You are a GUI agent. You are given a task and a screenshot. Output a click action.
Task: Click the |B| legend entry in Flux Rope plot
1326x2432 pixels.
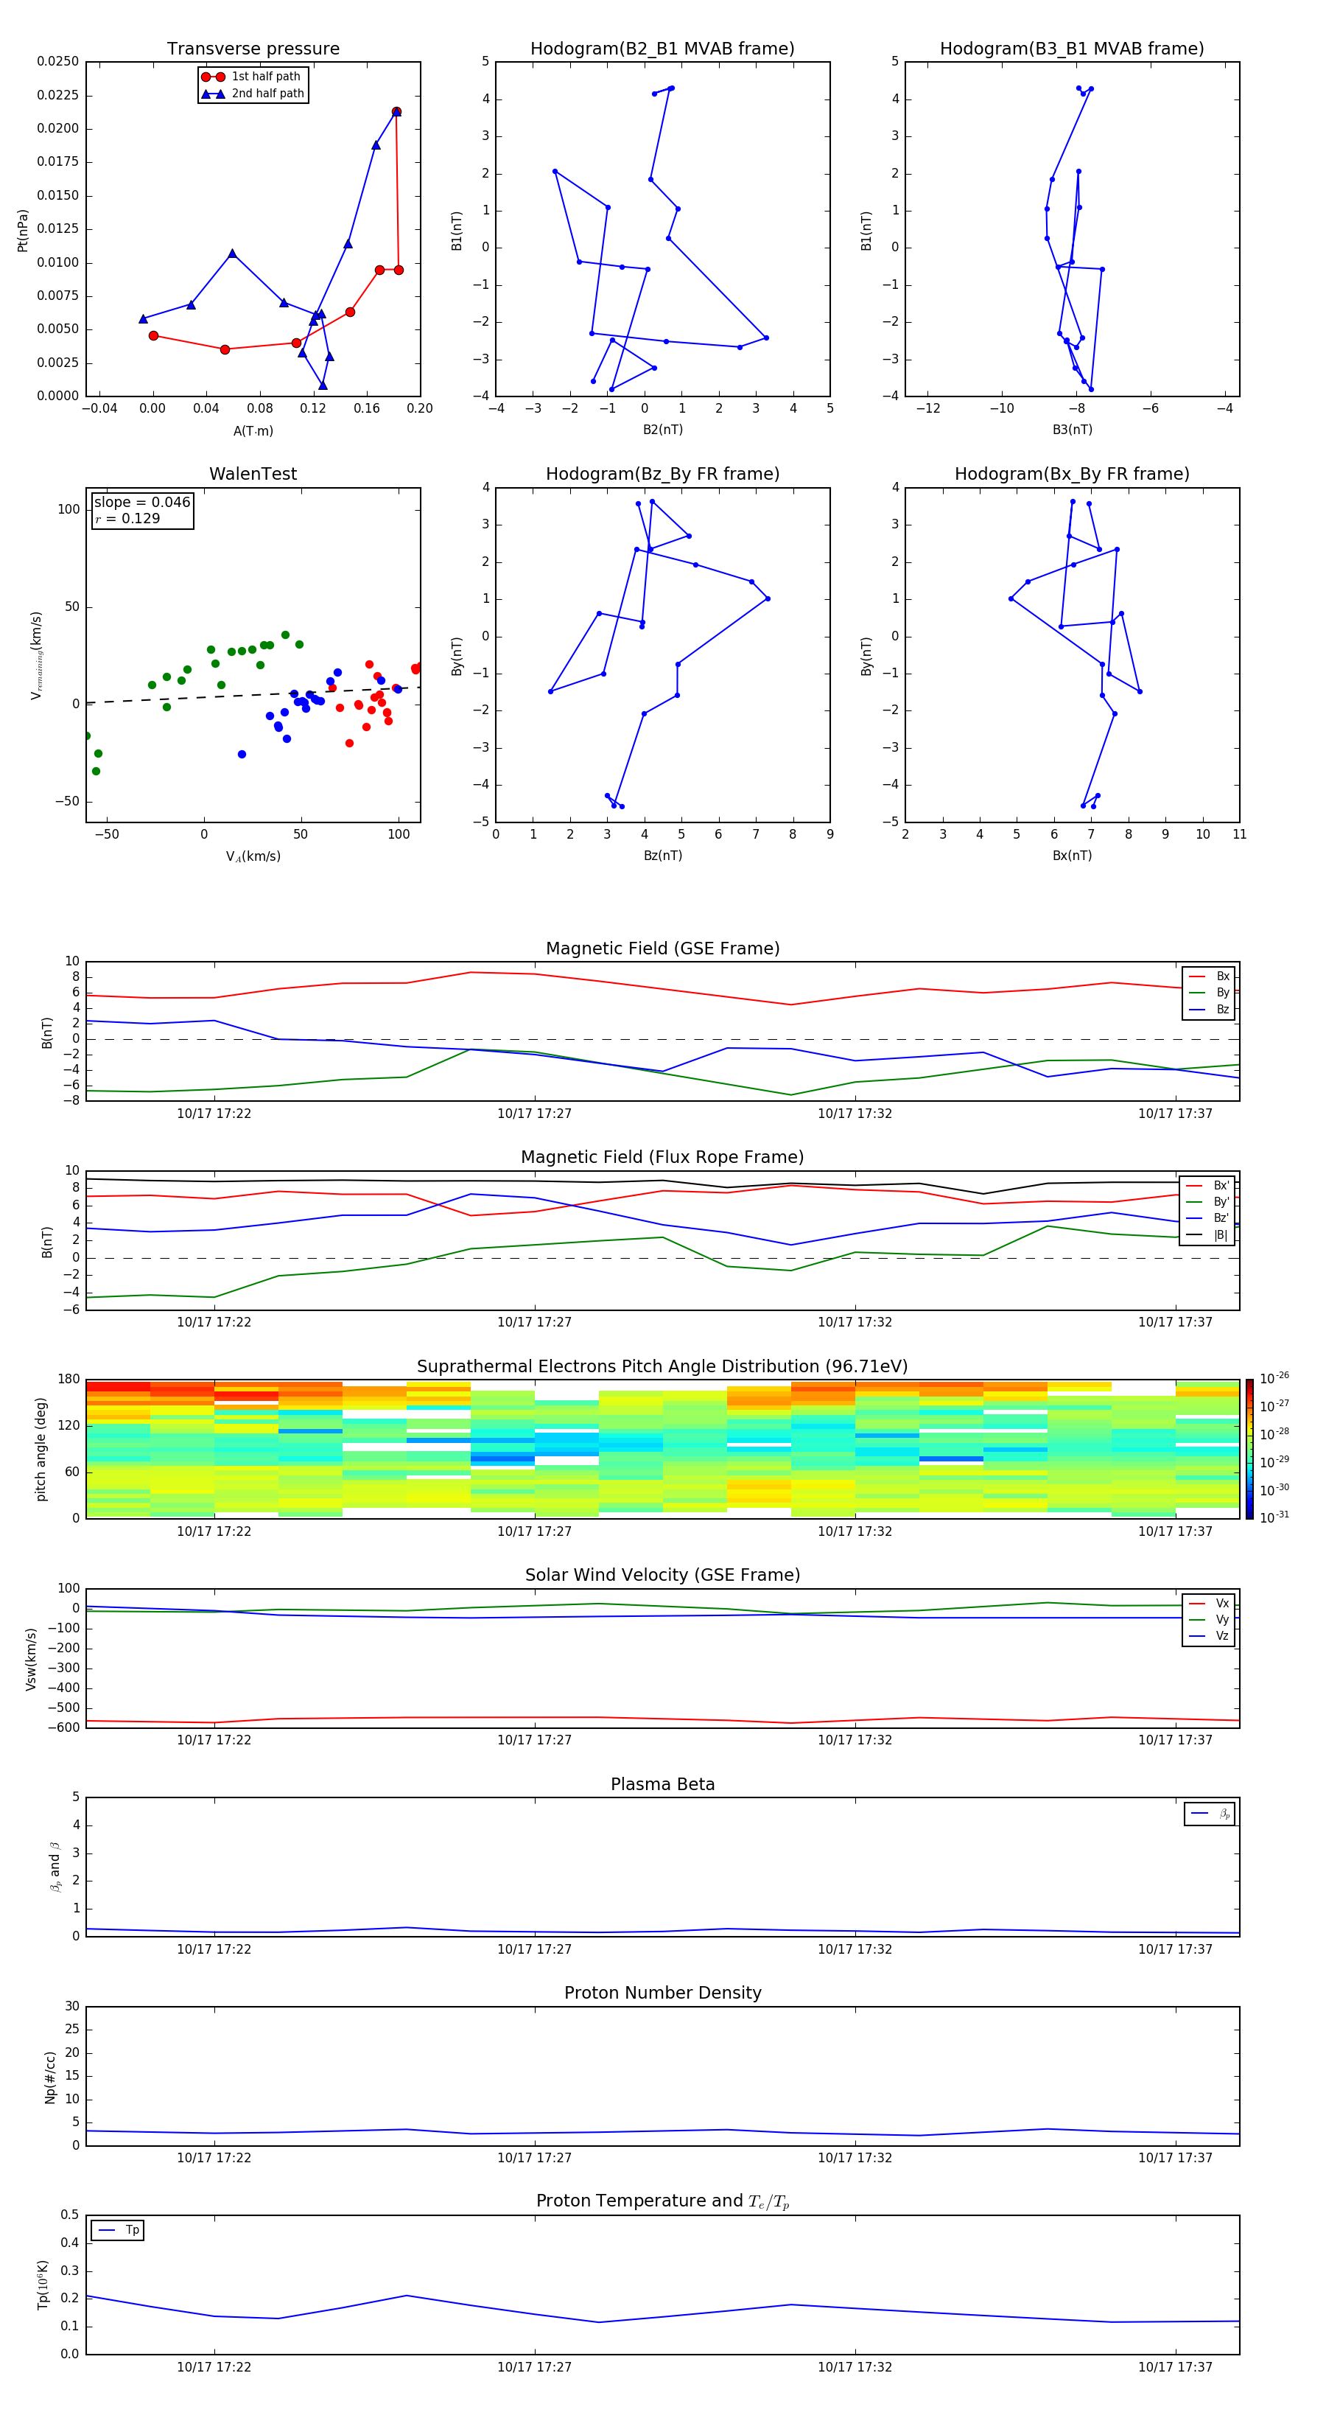1208,1235
